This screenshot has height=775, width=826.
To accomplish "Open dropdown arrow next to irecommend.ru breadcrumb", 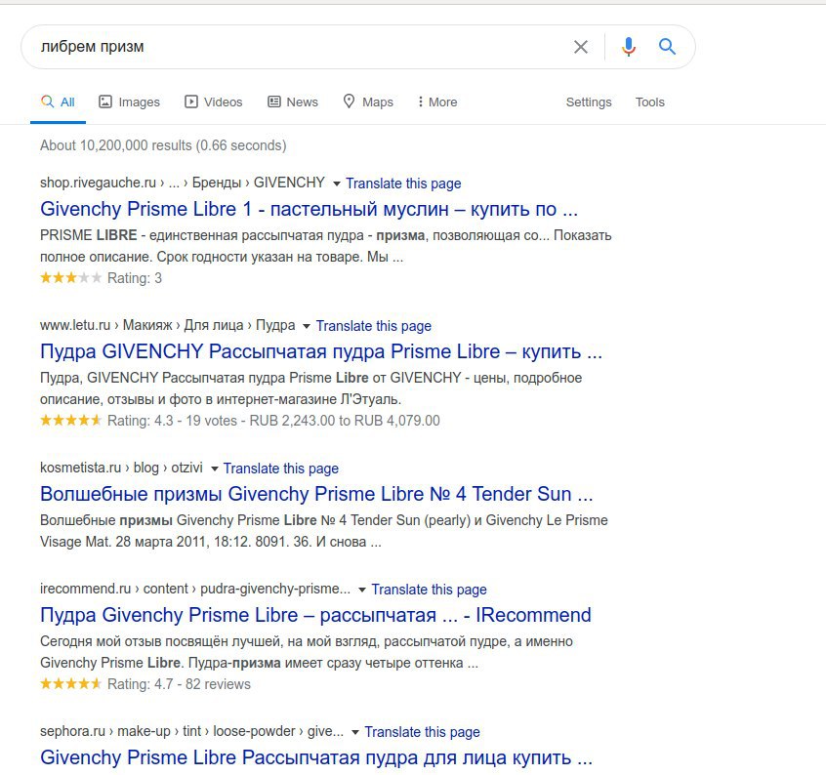I will pos(362,590).
